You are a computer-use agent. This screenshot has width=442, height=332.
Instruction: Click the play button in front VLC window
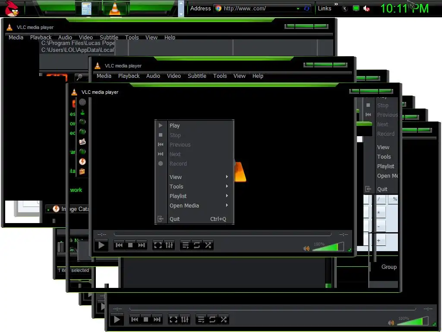[101, 245]
